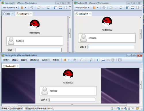
Task: Click display status icon in hadoop03
Action: (x=132, y=108)
